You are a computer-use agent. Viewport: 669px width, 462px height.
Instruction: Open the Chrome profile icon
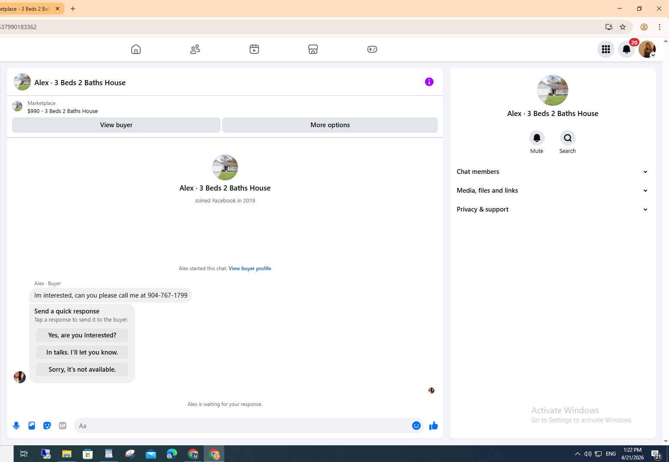pos(644,27)
